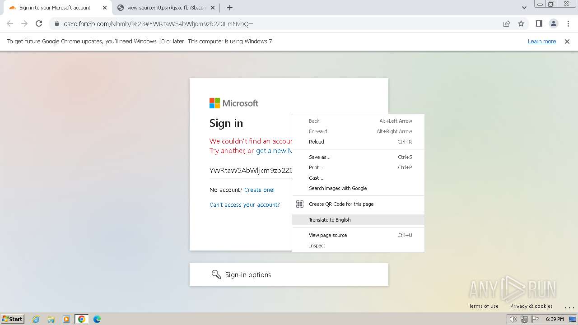Click the network tray icon
This screenshot has width=578, height=325.
click(x=524, y=319)
